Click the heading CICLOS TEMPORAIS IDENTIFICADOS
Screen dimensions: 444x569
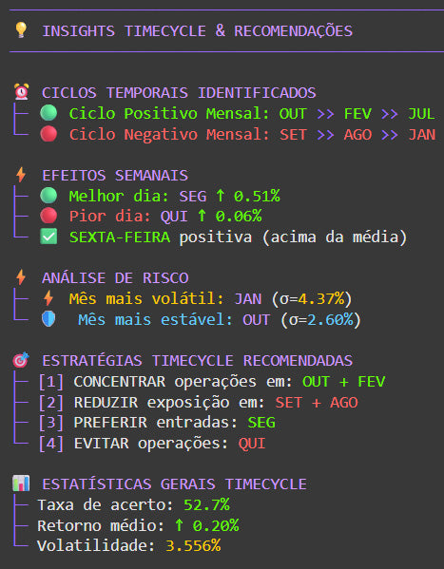click(179, 92)
